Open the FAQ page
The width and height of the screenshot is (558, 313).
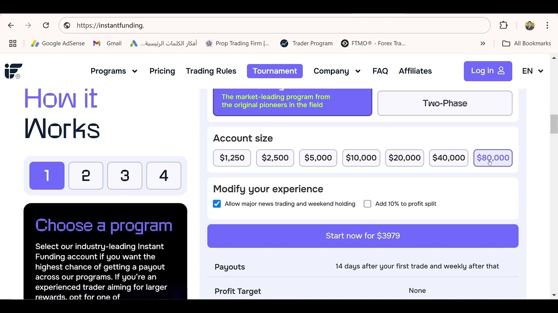click(380, 71)
